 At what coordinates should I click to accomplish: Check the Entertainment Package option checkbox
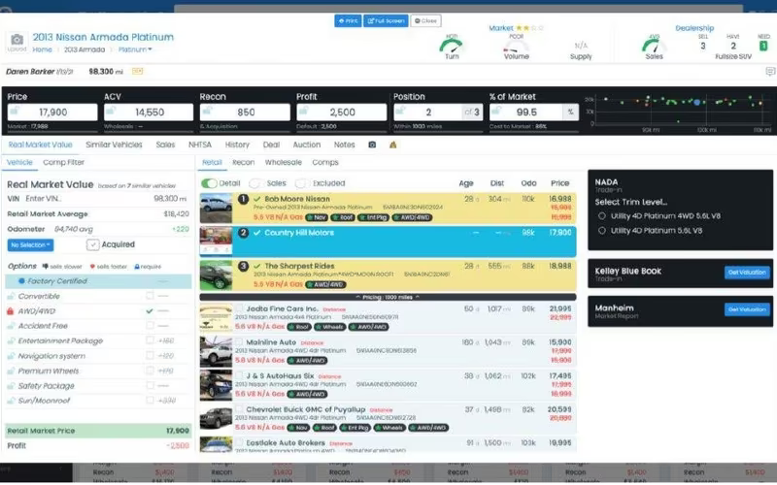pos(150,341)
